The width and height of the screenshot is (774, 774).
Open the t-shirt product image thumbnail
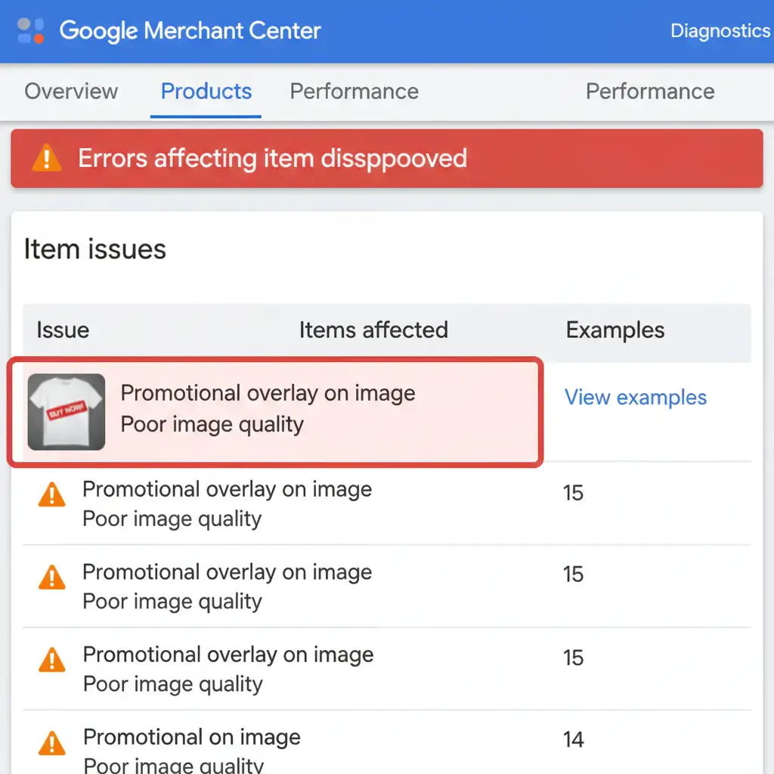67,412
